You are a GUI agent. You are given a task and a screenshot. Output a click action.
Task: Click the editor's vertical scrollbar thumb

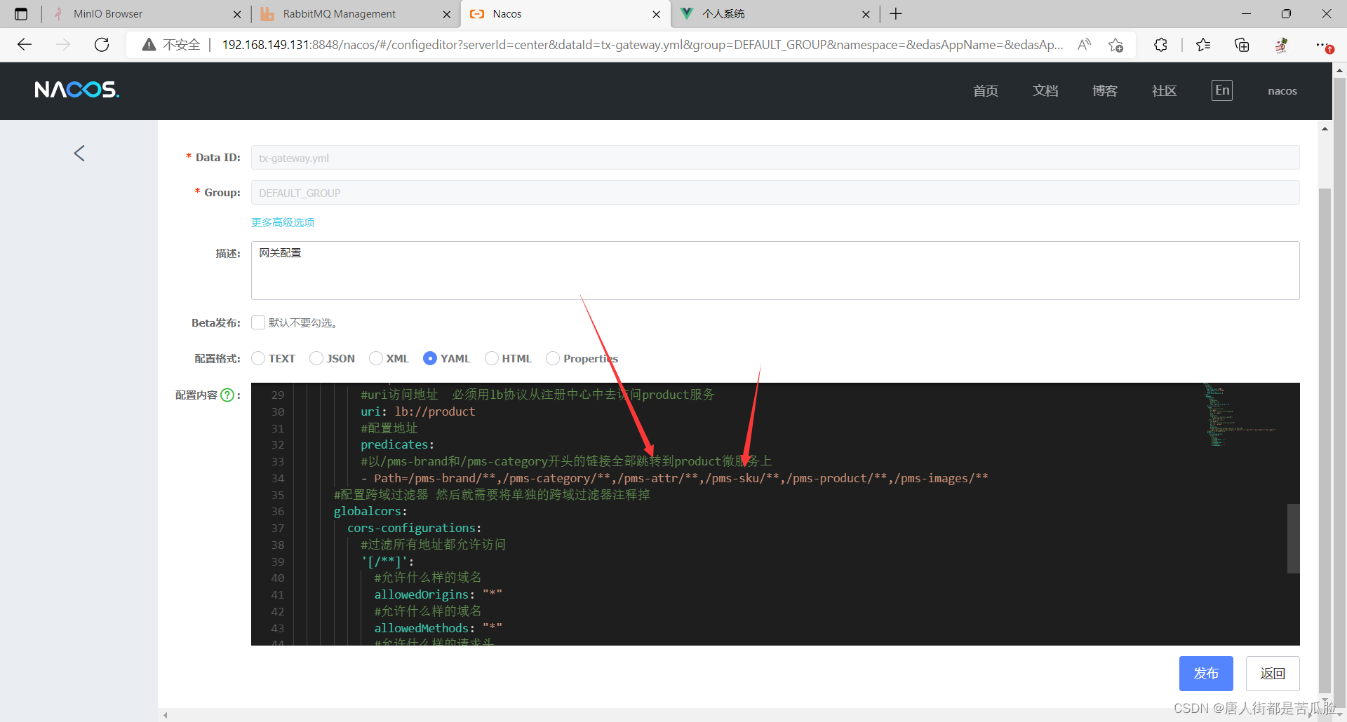click(x=1293, y=538)
